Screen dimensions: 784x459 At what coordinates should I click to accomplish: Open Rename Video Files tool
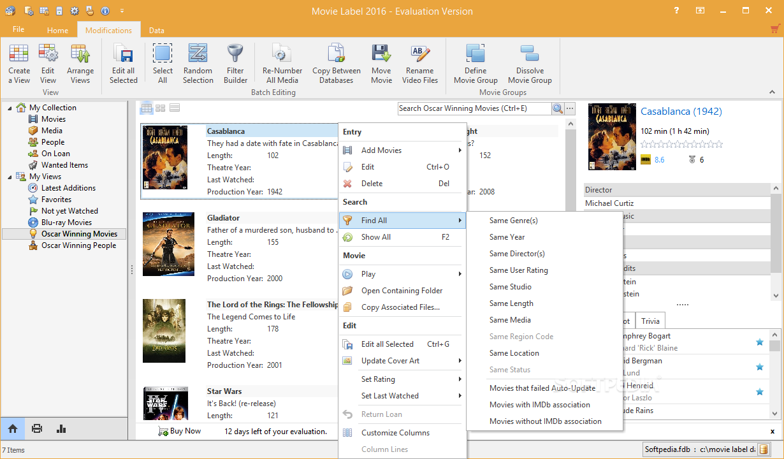click(420, 64)
